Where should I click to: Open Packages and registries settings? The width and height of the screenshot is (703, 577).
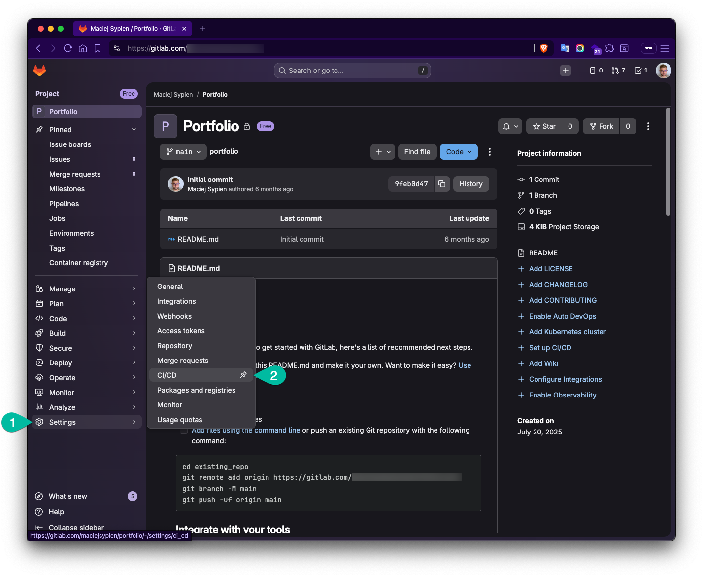click(196, 390)
